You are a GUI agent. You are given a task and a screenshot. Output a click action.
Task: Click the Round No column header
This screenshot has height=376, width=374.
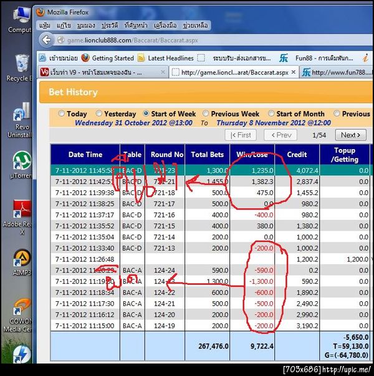pyautogui.click(x=165, y=155)
